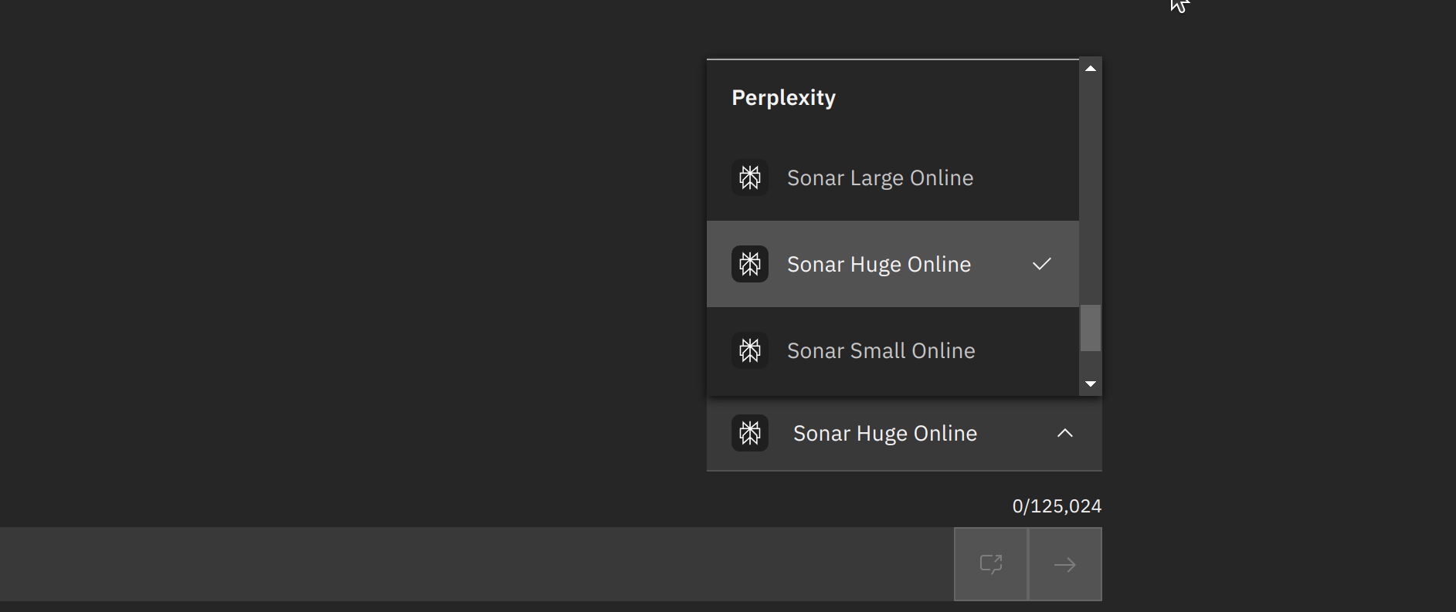Click the Perplexity logo icon beside Sonar Small Online
1456x612 pixels.
749,350
